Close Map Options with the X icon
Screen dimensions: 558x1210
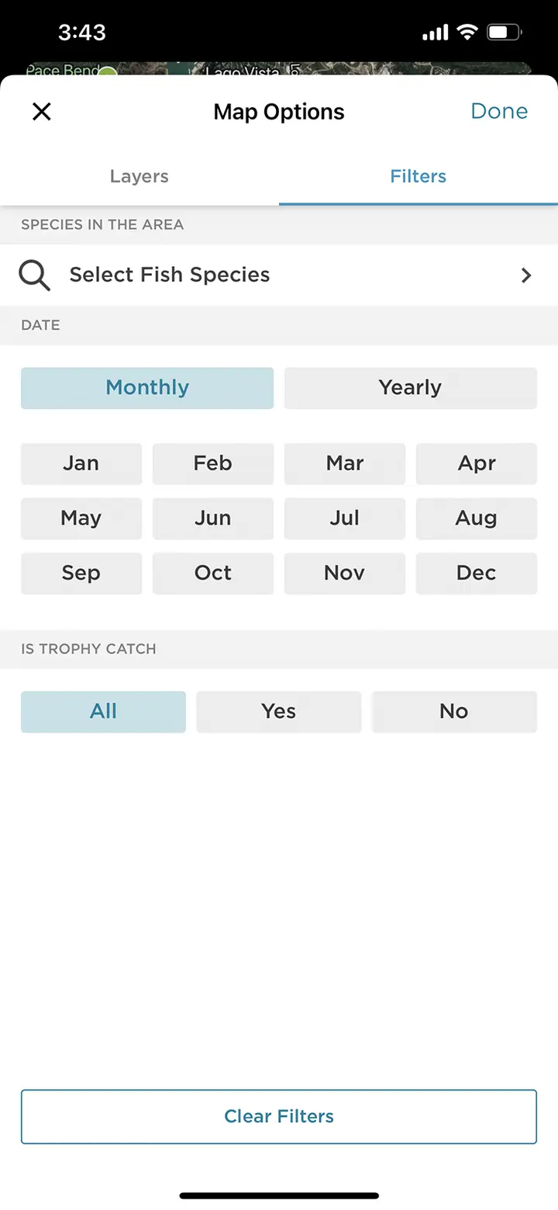click(42, 112)
